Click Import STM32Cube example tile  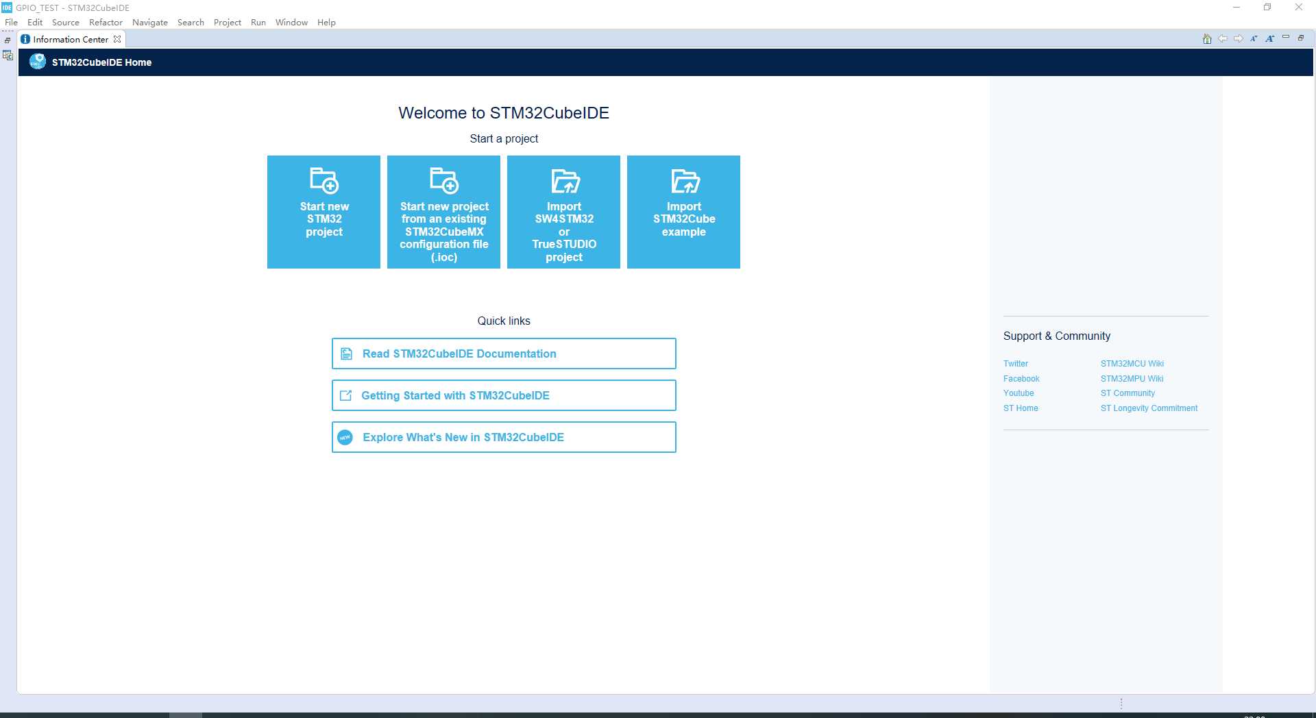[683, 212]
